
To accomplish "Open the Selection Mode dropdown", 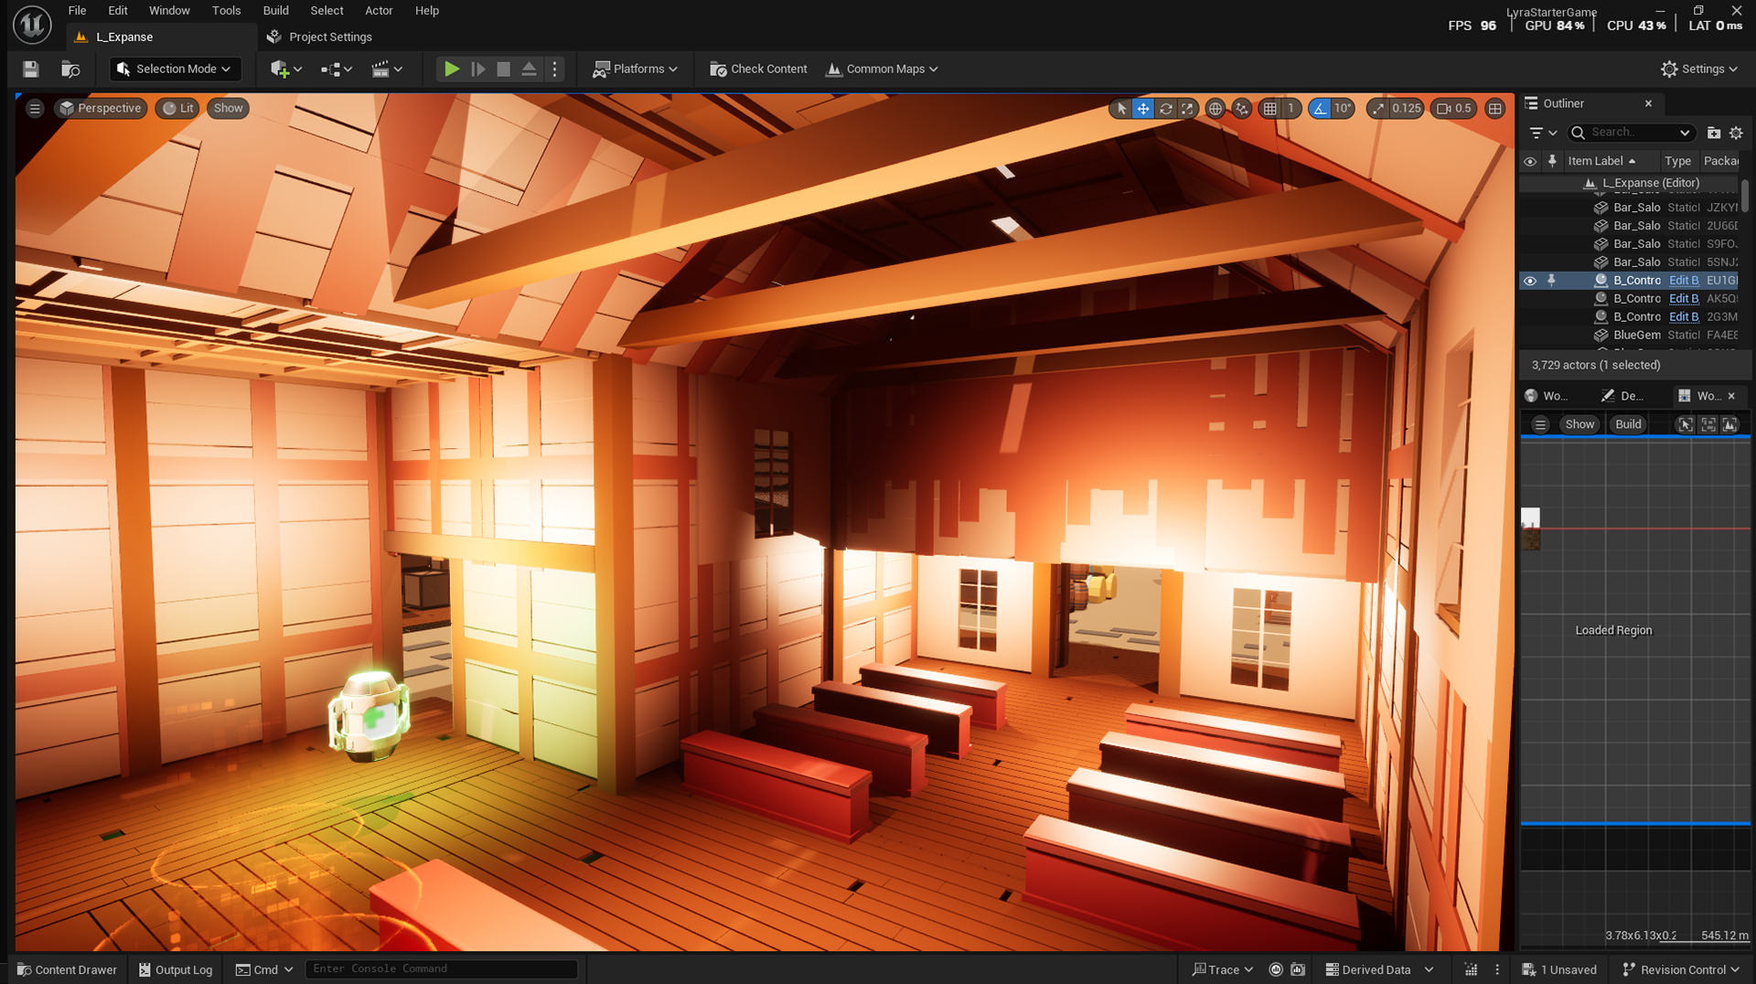I will pyautogui.click(x=176, y=69).
